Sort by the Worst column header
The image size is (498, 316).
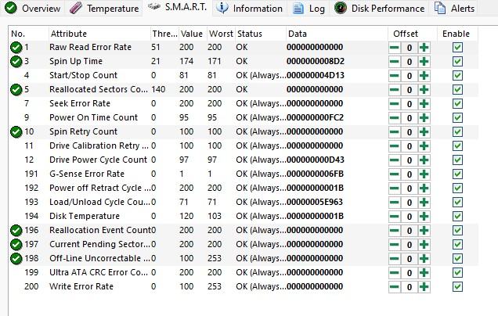(x=221, y=34)
